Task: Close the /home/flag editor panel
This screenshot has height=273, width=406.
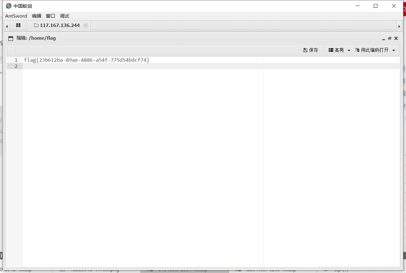Action: pos(396,38)
